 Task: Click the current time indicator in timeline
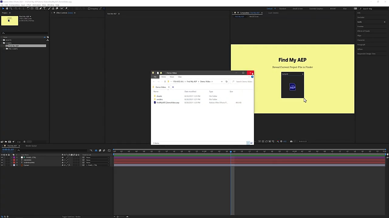point(231,151)
